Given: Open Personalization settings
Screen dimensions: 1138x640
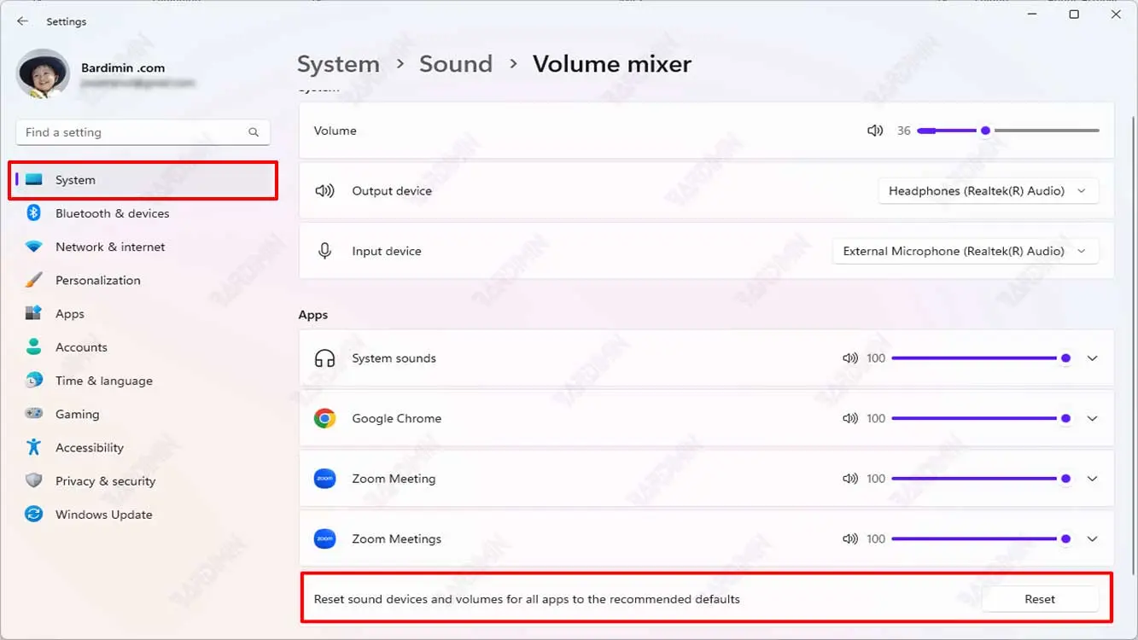Looking at the screenshot, I should click(x=97, y=280).
